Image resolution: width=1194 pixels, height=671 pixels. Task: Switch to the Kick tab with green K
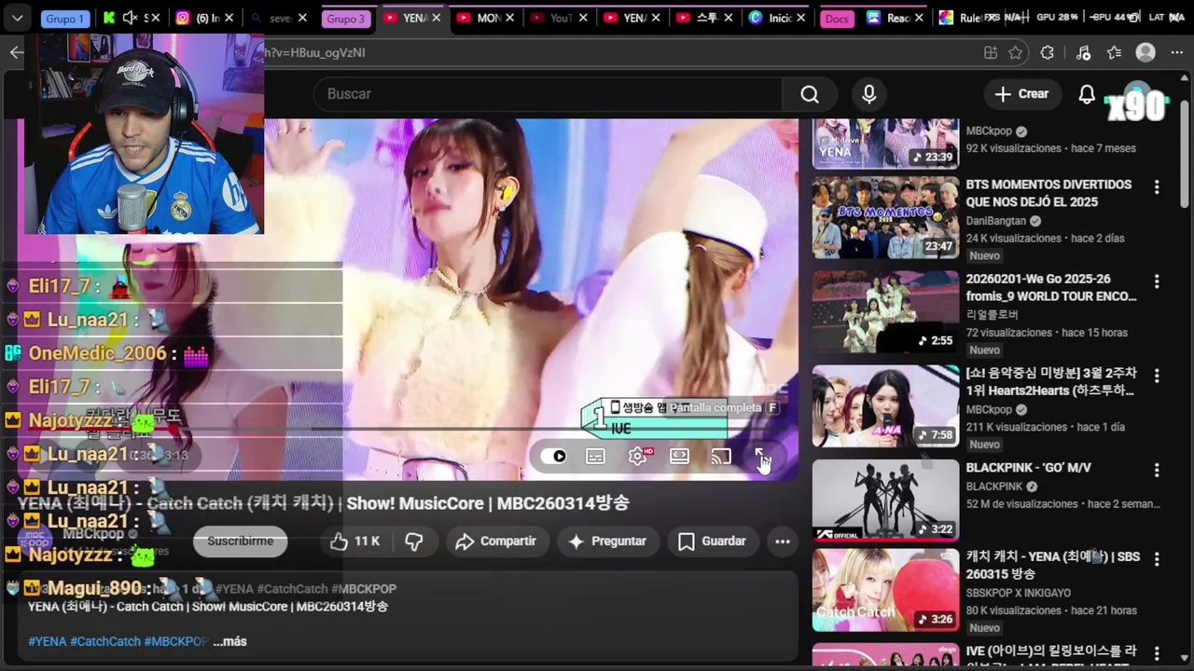110,18
